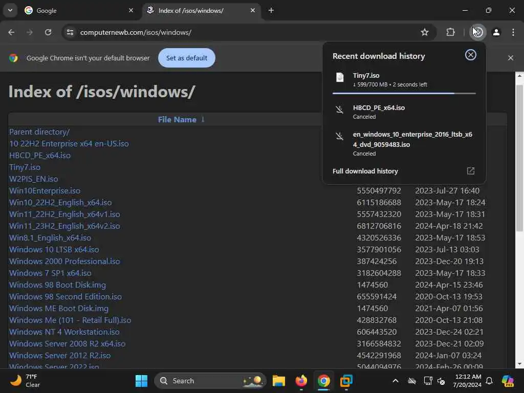Click the scrollbar down arrow
The height and width of the screenshot is (393, 524).
click(519, 364)
